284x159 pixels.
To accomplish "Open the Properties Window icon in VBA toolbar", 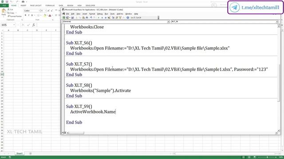I will click(117, 18).
